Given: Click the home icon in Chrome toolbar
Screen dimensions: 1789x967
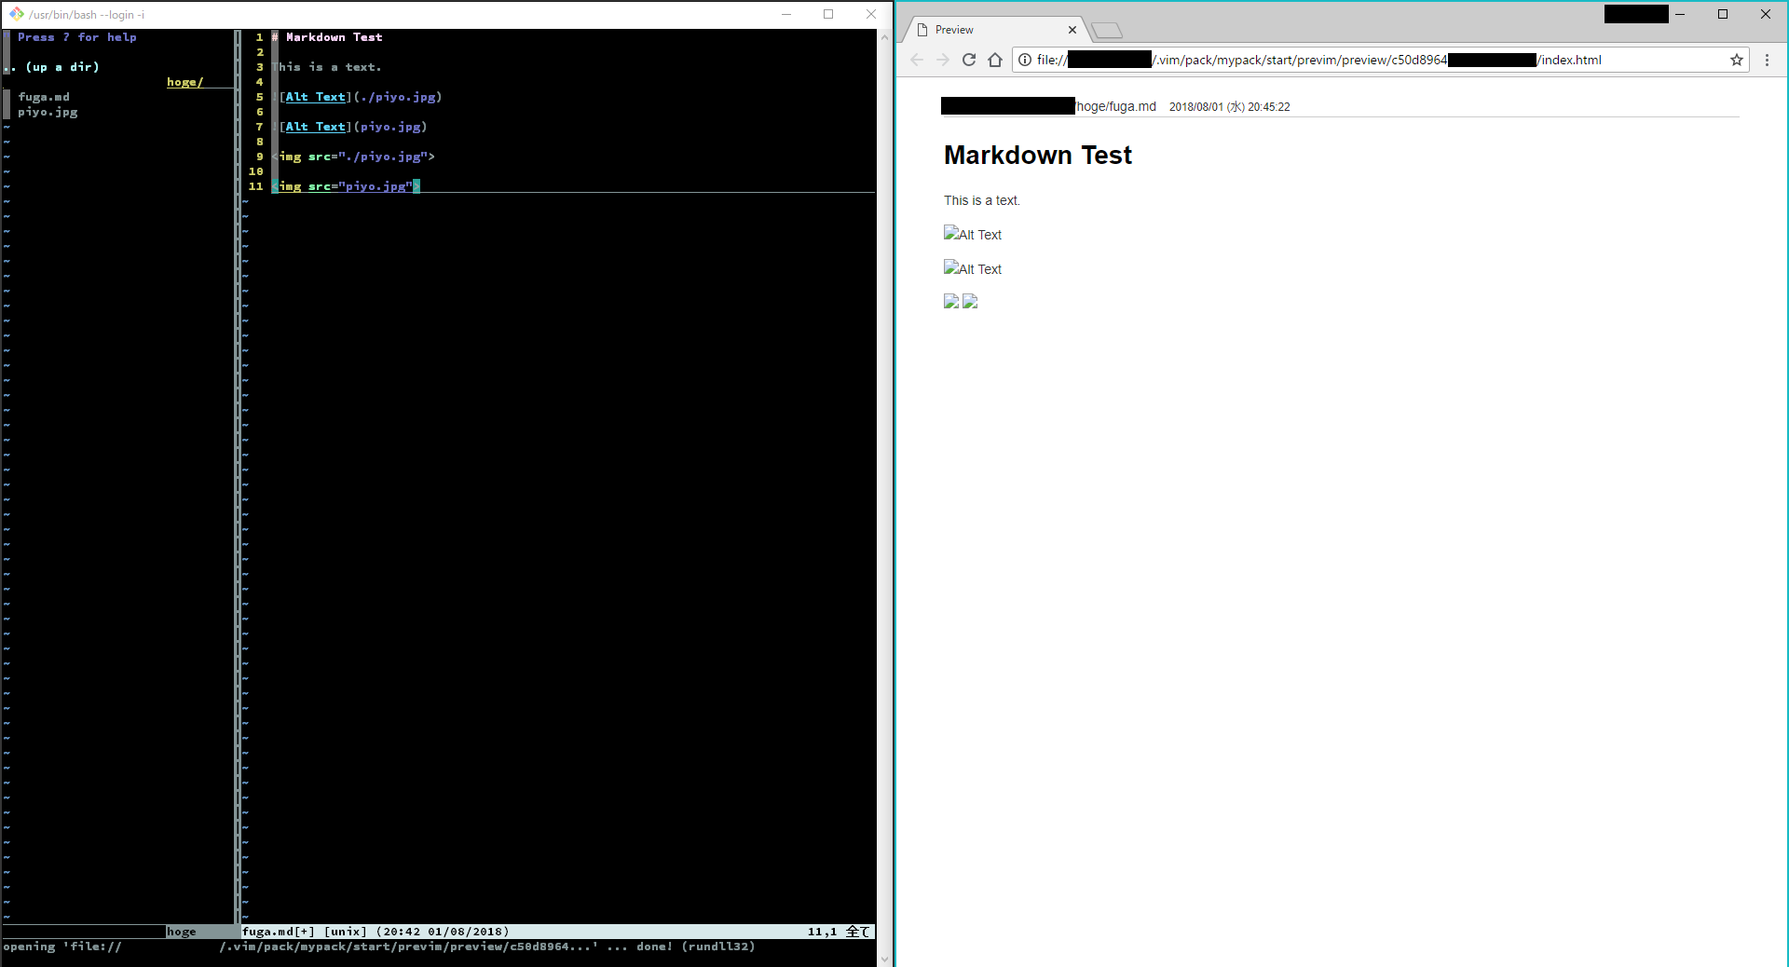Looking at the screenshot, I should click(x=995, y=60).
